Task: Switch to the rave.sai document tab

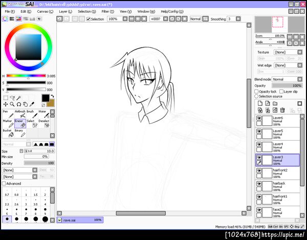Action: click(80, 220)
